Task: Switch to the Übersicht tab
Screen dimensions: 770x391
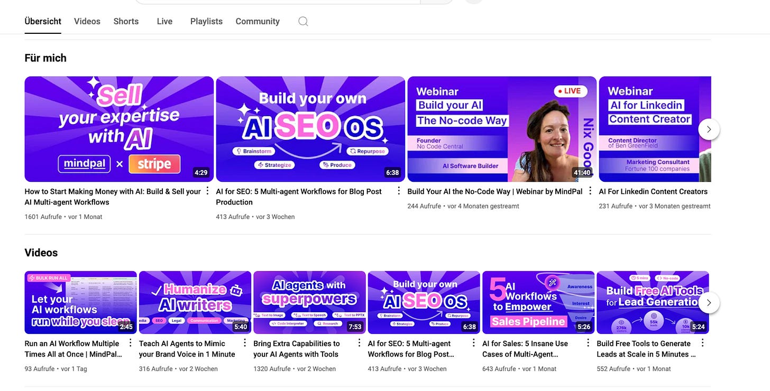Action: [43, 21]
